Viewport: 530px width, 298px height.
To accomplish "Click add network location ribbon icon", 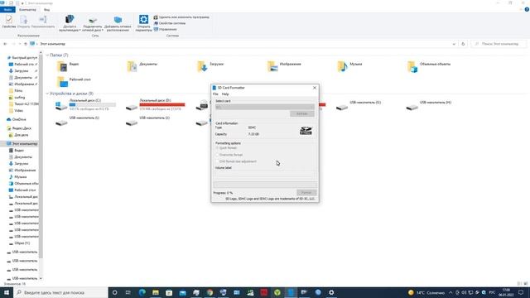I will (118, 23).
